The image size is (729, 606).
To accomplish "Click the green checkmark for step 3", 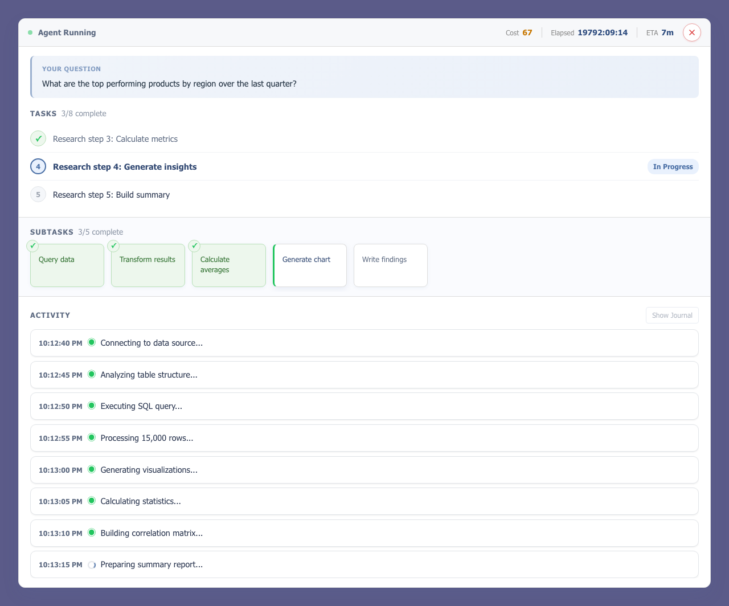I will point(38,138).
